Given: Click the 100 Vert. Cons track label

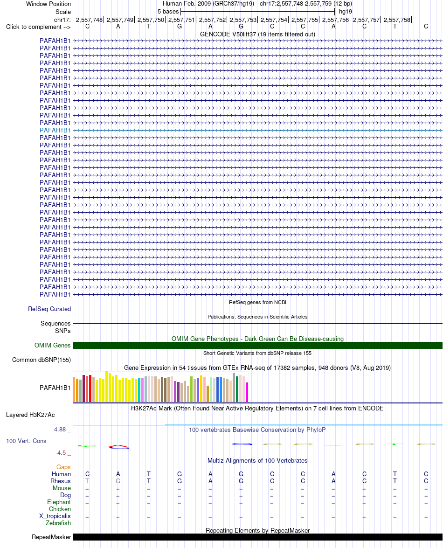Looking at the screenshot, I should [x=26, y=441].
